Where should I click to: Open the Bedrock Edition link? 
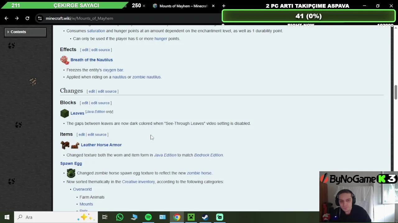click(208, 155)
